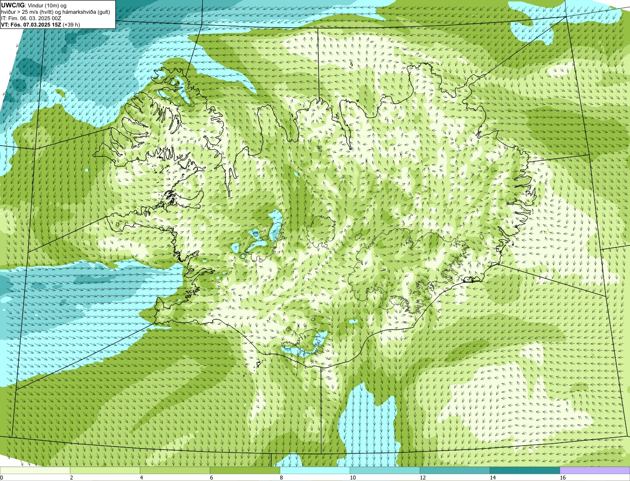Click the legend tick label "4"

coord(141,478)
